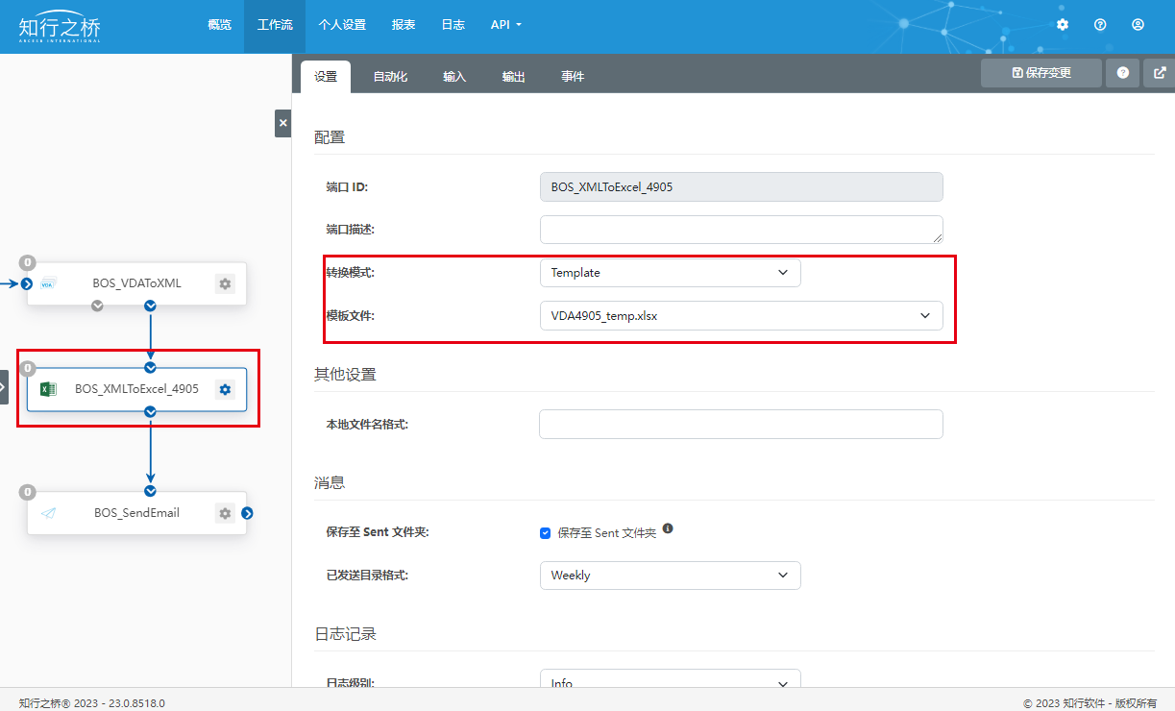
Task: Toggle the 保存至 Sent 文件夹 checkbox
Action: [546, 532]
